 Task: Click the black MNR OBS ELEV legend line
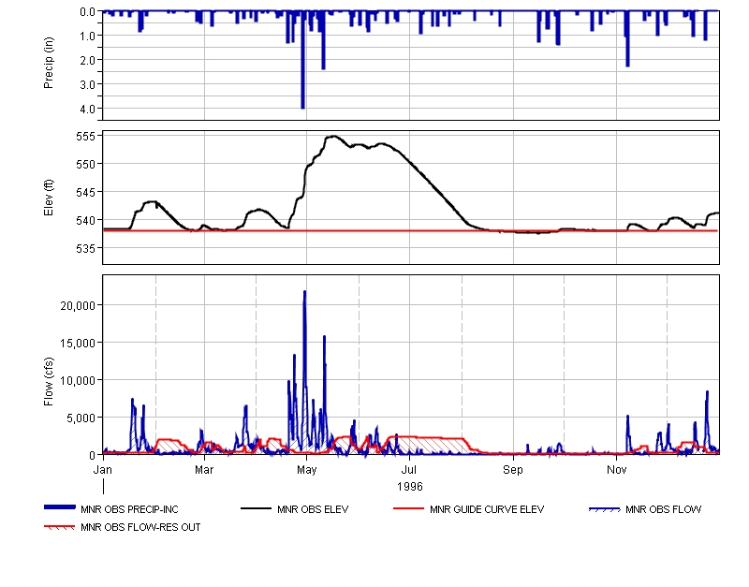pos(256,508)
